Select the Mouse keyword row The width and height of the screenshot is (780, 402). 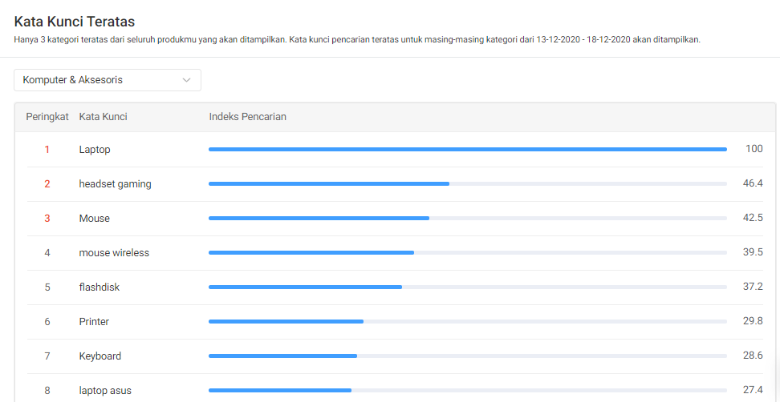(x=395, y=219)
